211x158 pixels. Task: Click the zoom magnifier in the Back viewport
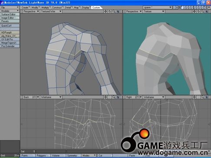pos(114,97)
